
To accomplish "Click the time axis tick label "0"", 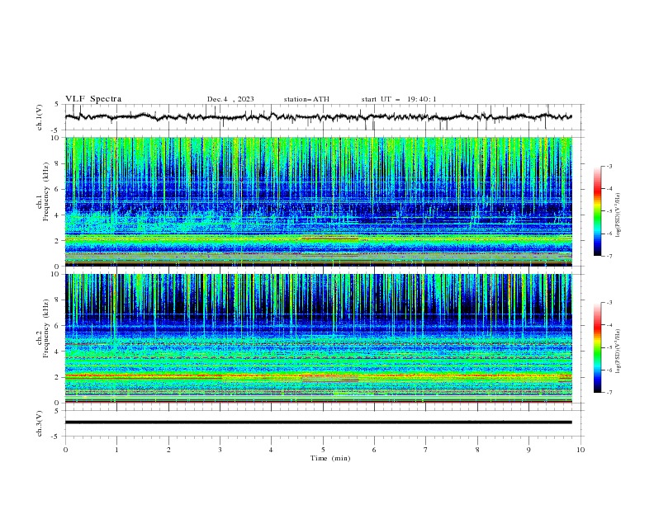I will (65, 450).
